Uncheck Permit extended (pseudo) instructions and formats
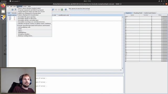 click(x=34, y=26)
